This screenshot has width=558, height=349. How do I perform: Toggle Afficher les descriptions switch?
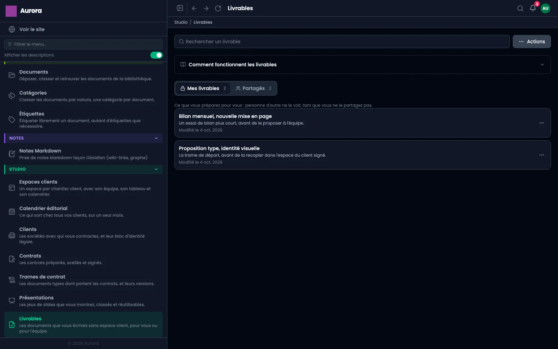point(157,55)
